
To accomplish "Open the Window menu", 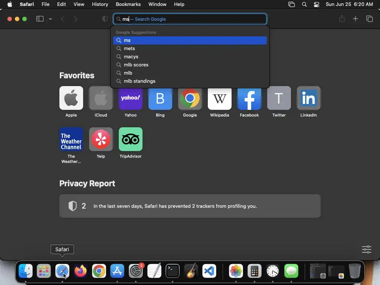I will [157, 4].
